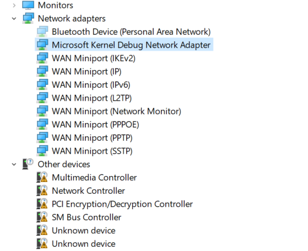The width and height of the screenshot is (308, 251).
Task: Click the WAN Miniport (IPv6) icon
Action: tap(42, 84)
